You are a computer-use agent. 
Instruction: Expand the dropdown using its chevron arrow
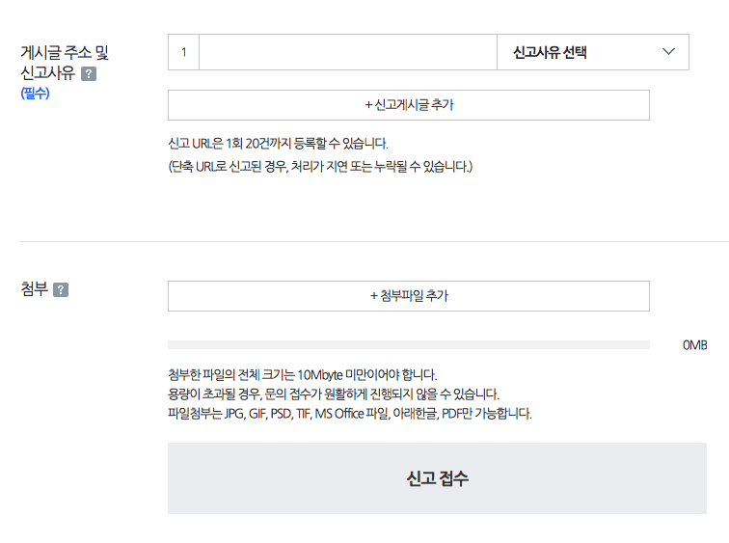[x=668, y=52]
